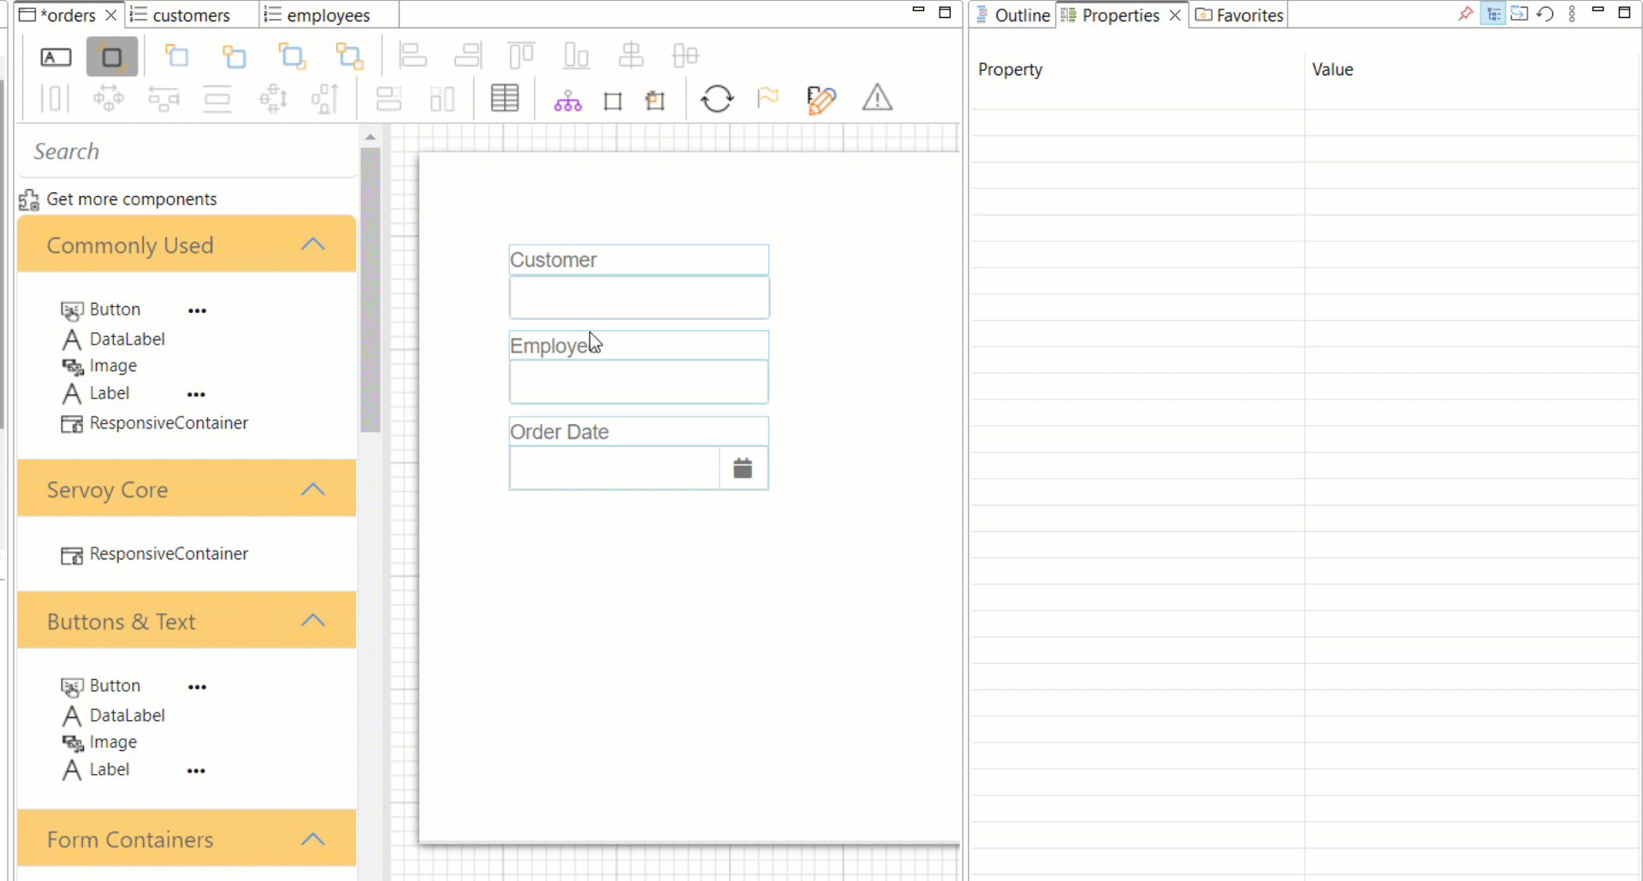Click the reload/refresh circular arrows icon

pos(717,99)
